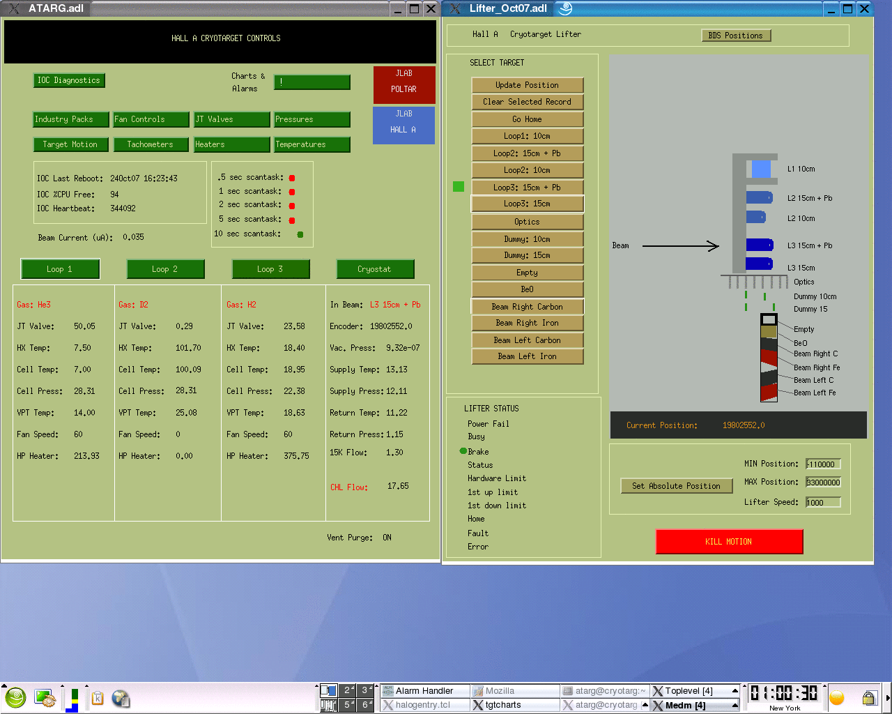892x714 pixels.
Task: Switch to virtual desktop 5 in pager
Action: coord(348,705)
